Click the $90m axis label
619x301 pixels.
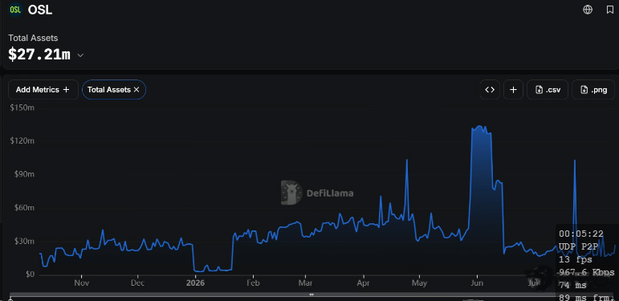25,174
